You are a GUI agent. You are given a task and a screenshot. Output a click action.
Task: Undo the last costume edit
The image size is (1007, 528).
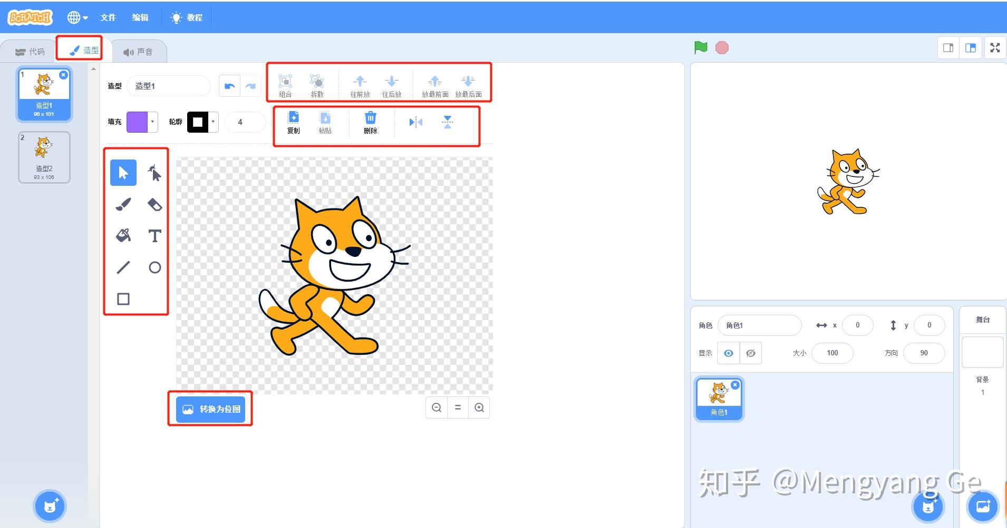[x=229, y=86]
